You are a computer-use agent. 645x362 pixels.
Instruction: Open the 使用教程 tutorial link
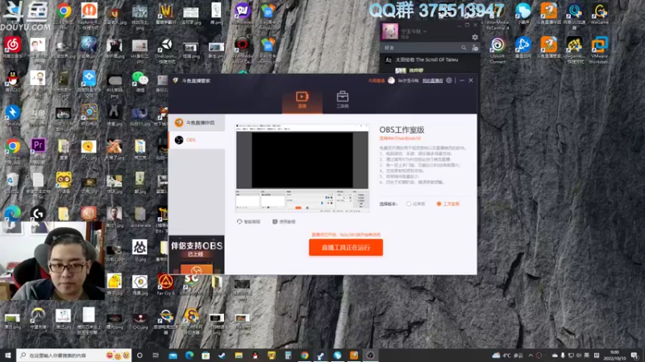284,222
